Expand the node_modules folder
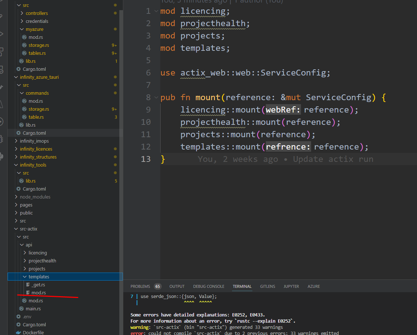 coord(16,197)
